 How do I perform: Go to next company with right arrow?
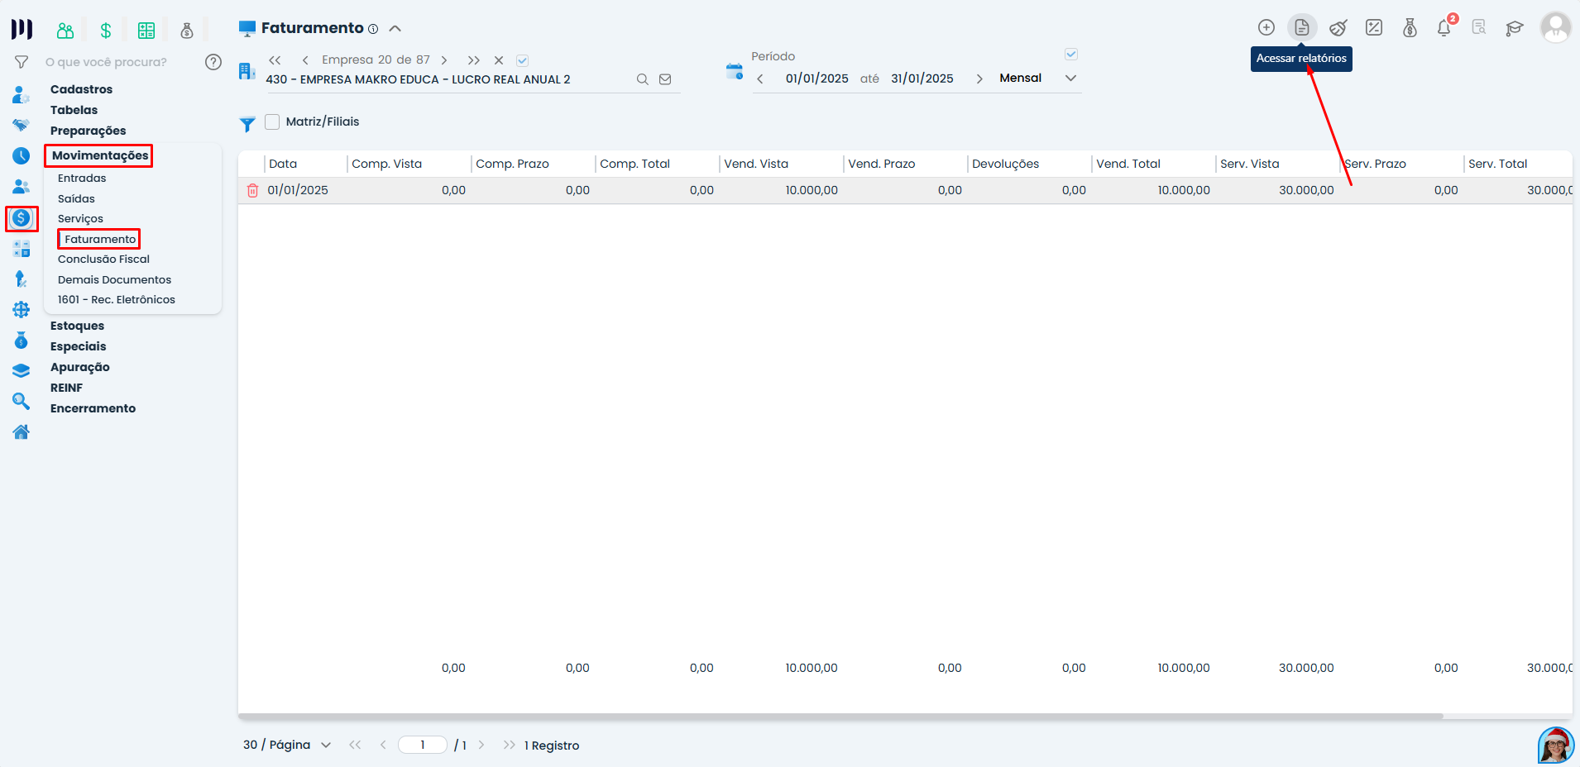pyautogui.click(x=444, y=60)
